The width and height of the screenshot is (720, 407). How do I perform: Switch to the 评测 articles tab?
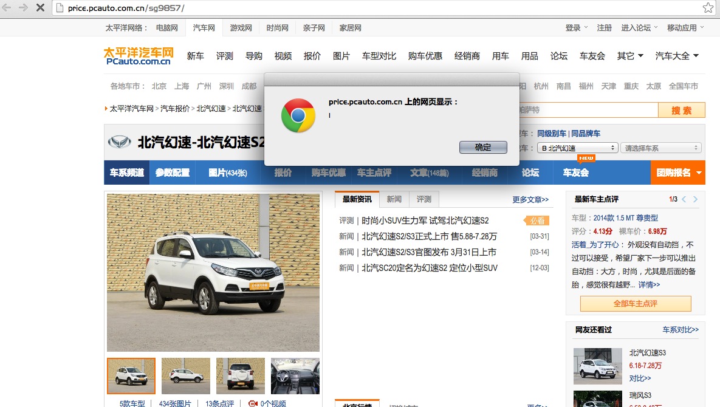pyautogui.click(x=424, y=199)
